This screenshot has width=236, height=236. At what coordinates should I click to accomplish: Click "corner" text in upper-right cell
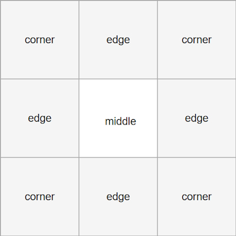click(x=196, y=40)
